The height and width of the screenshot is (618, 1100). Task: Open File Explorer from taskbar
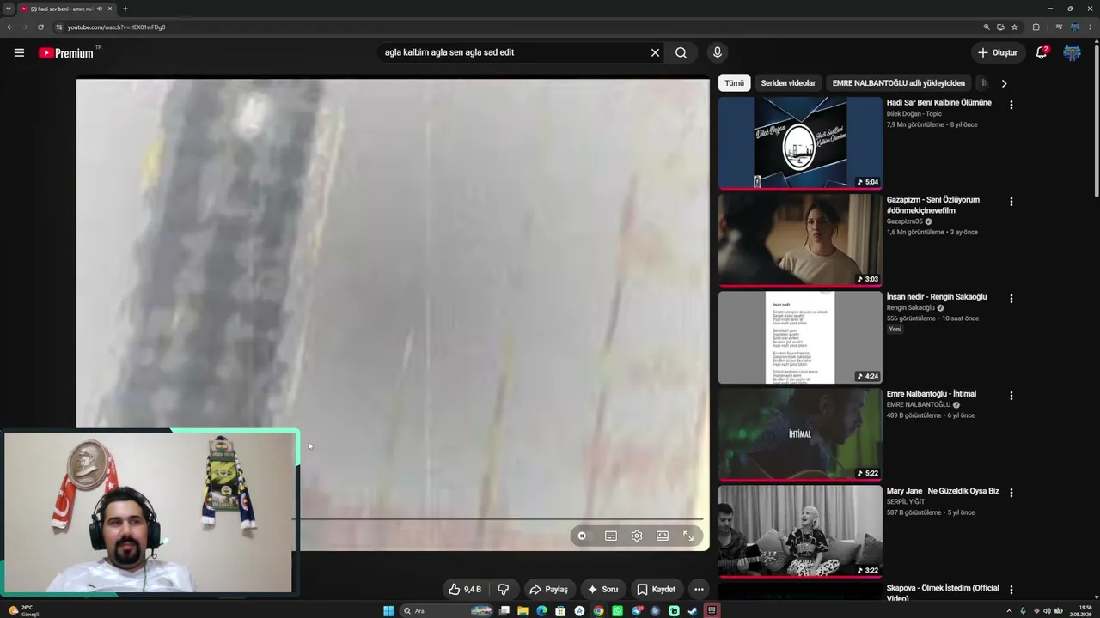[x=522, y=611]
